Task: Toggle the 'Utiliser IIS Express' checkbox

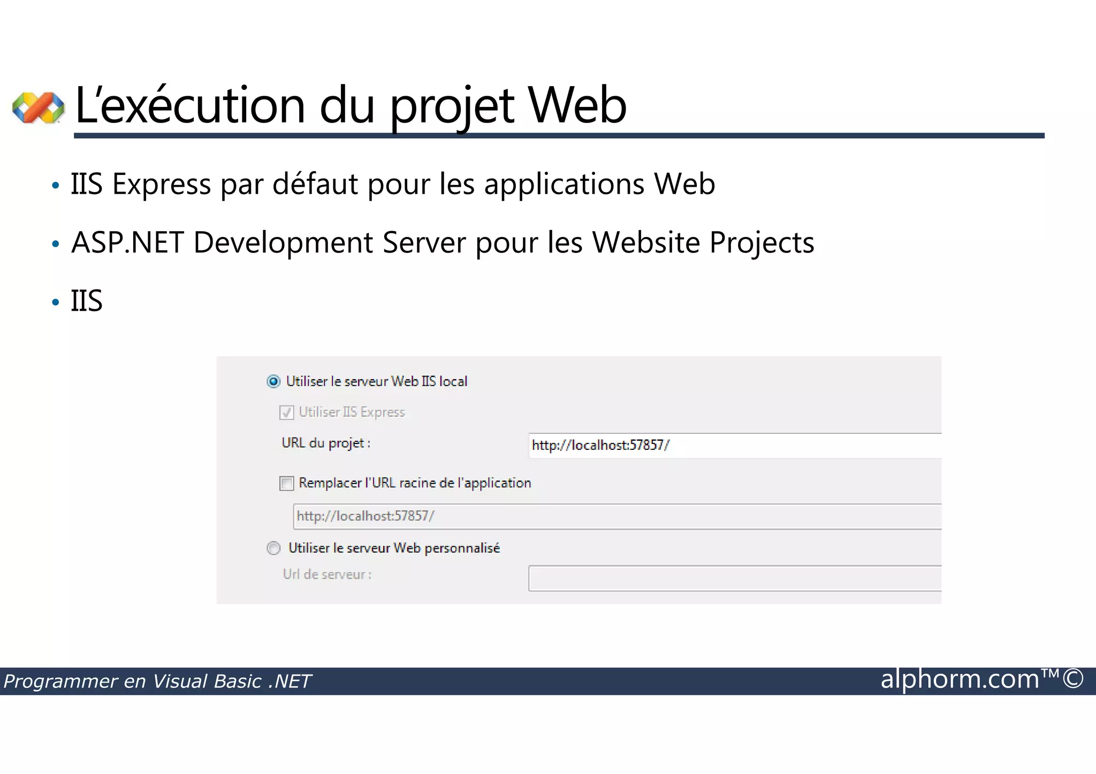Action: [x=286, y=412]
